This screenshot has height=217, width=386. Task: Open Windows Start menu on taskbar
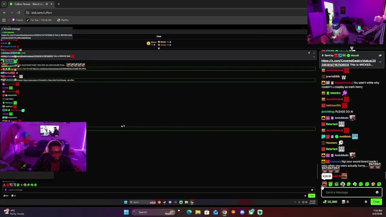pos(126,212)
